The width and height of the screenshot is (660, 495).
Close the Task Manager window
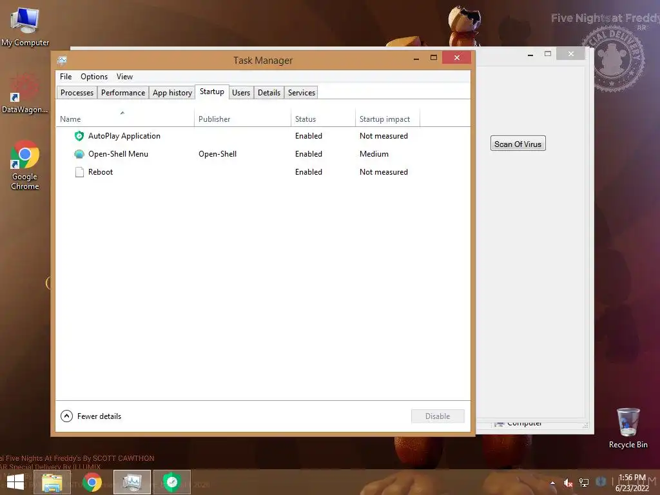pyautogui.click(x=457, y=57)
